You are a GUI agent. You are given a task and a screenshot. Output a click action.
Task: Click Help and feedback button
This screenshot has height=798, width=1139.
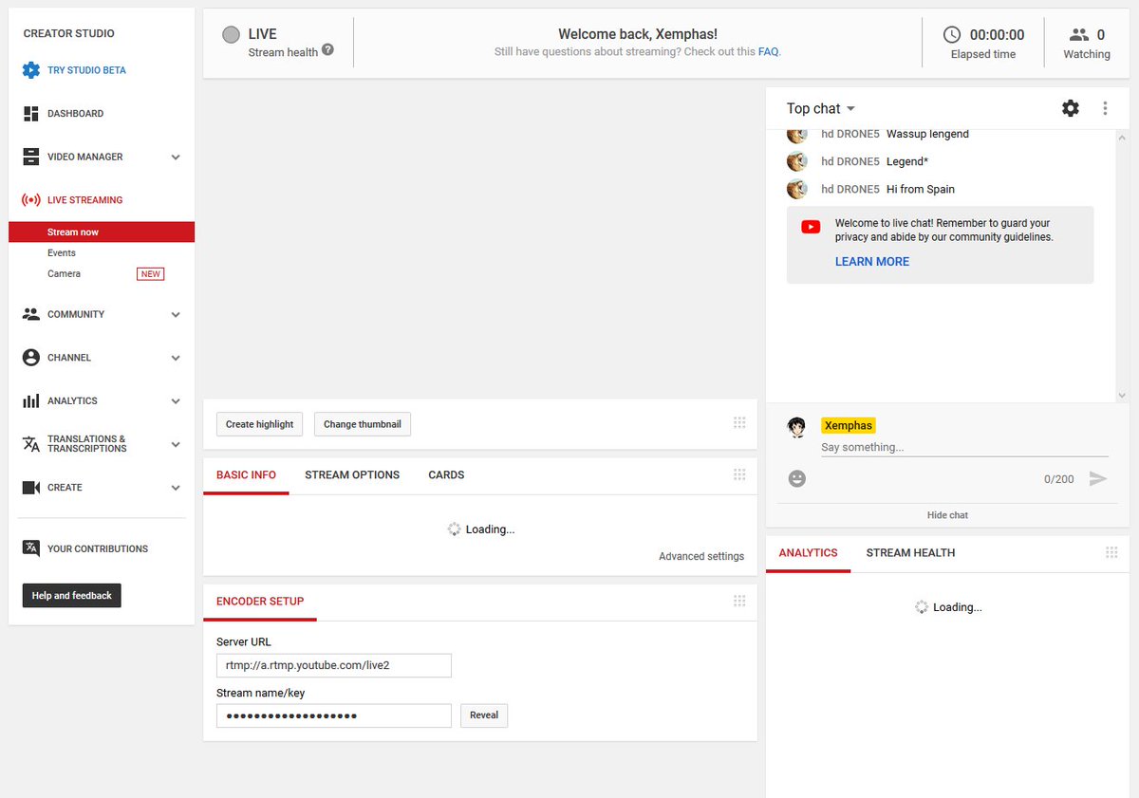(72, 596)
